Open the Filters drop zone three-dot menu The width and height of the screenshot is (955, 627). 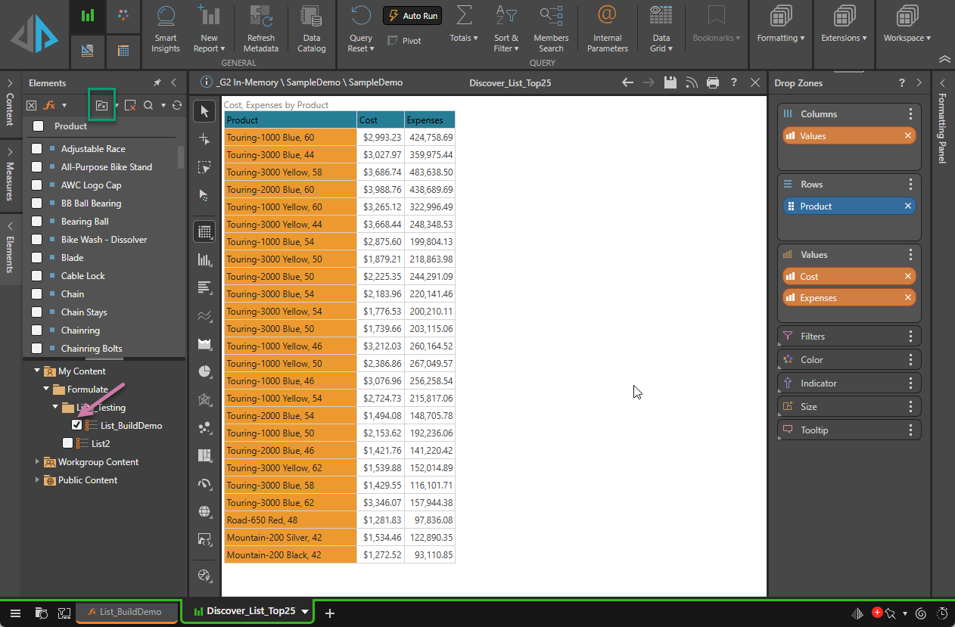click(x=910, y=337)
